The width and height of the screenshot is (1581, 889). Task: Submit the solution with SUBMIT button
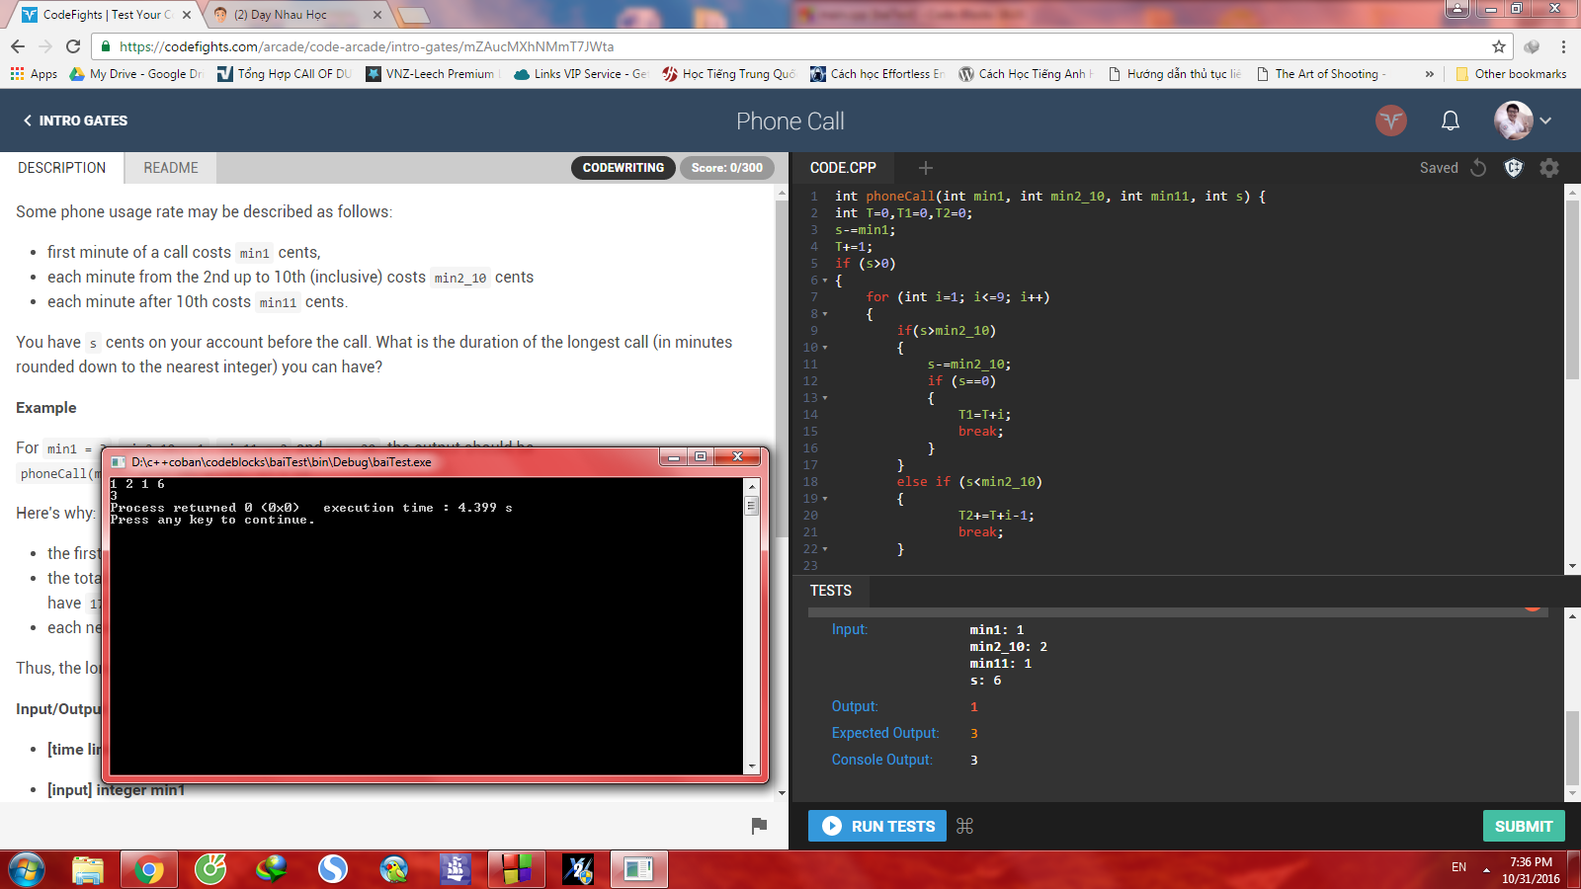pyautogui.click(x=1524, y=826)
